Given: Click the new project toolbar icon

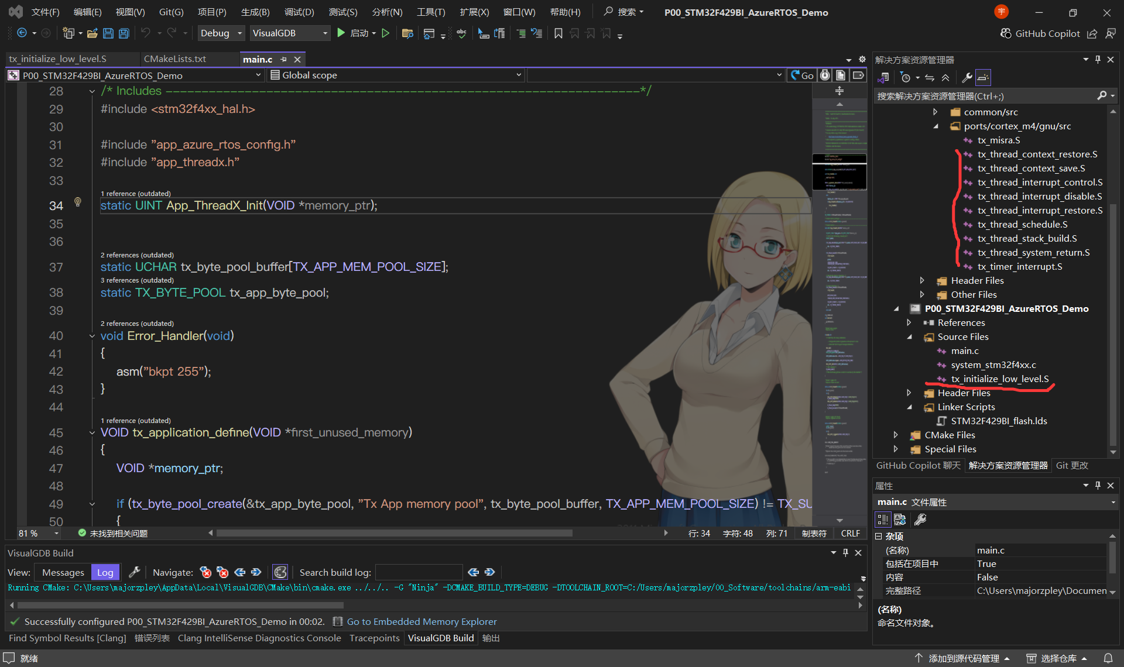Looking at the screenshot, I should (68, 33).
